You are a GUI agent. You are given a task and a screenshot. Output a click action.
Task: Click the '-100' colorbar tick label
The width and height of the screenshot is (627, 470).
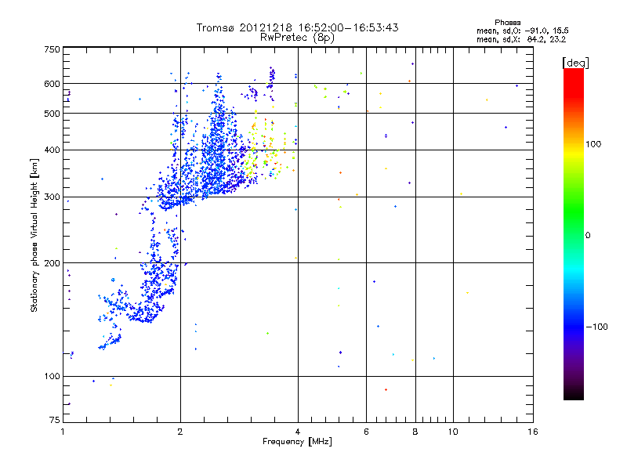(596, 327)
